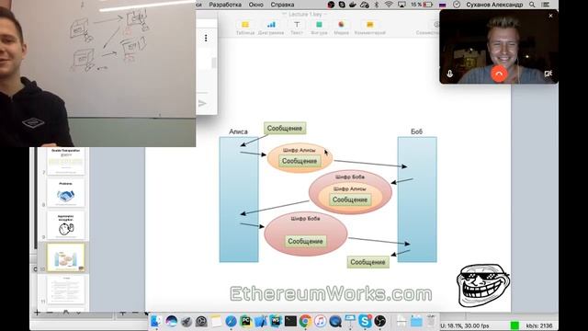Open WebStorm from the Dock
This screenshot has height=331, width=588.
[x=276, y=321]
